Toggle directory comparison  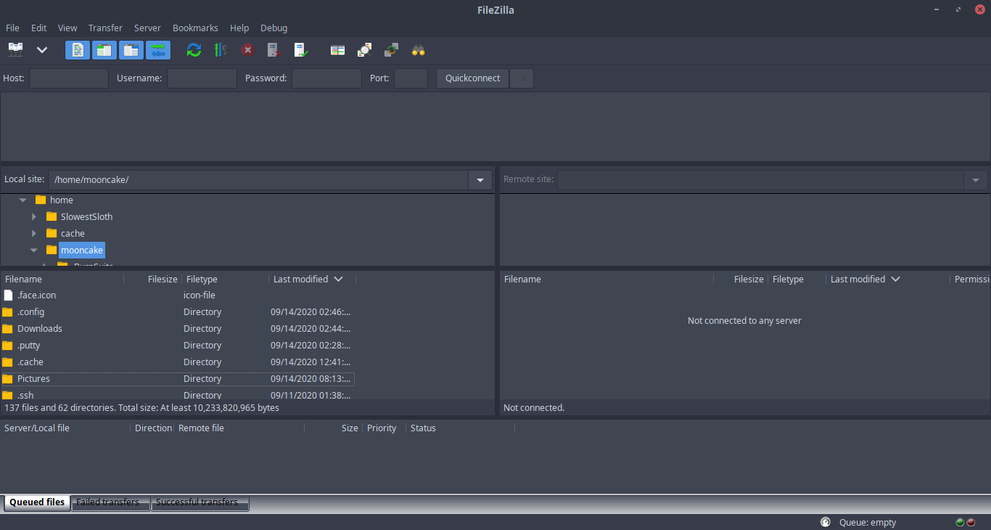(364, 50)
